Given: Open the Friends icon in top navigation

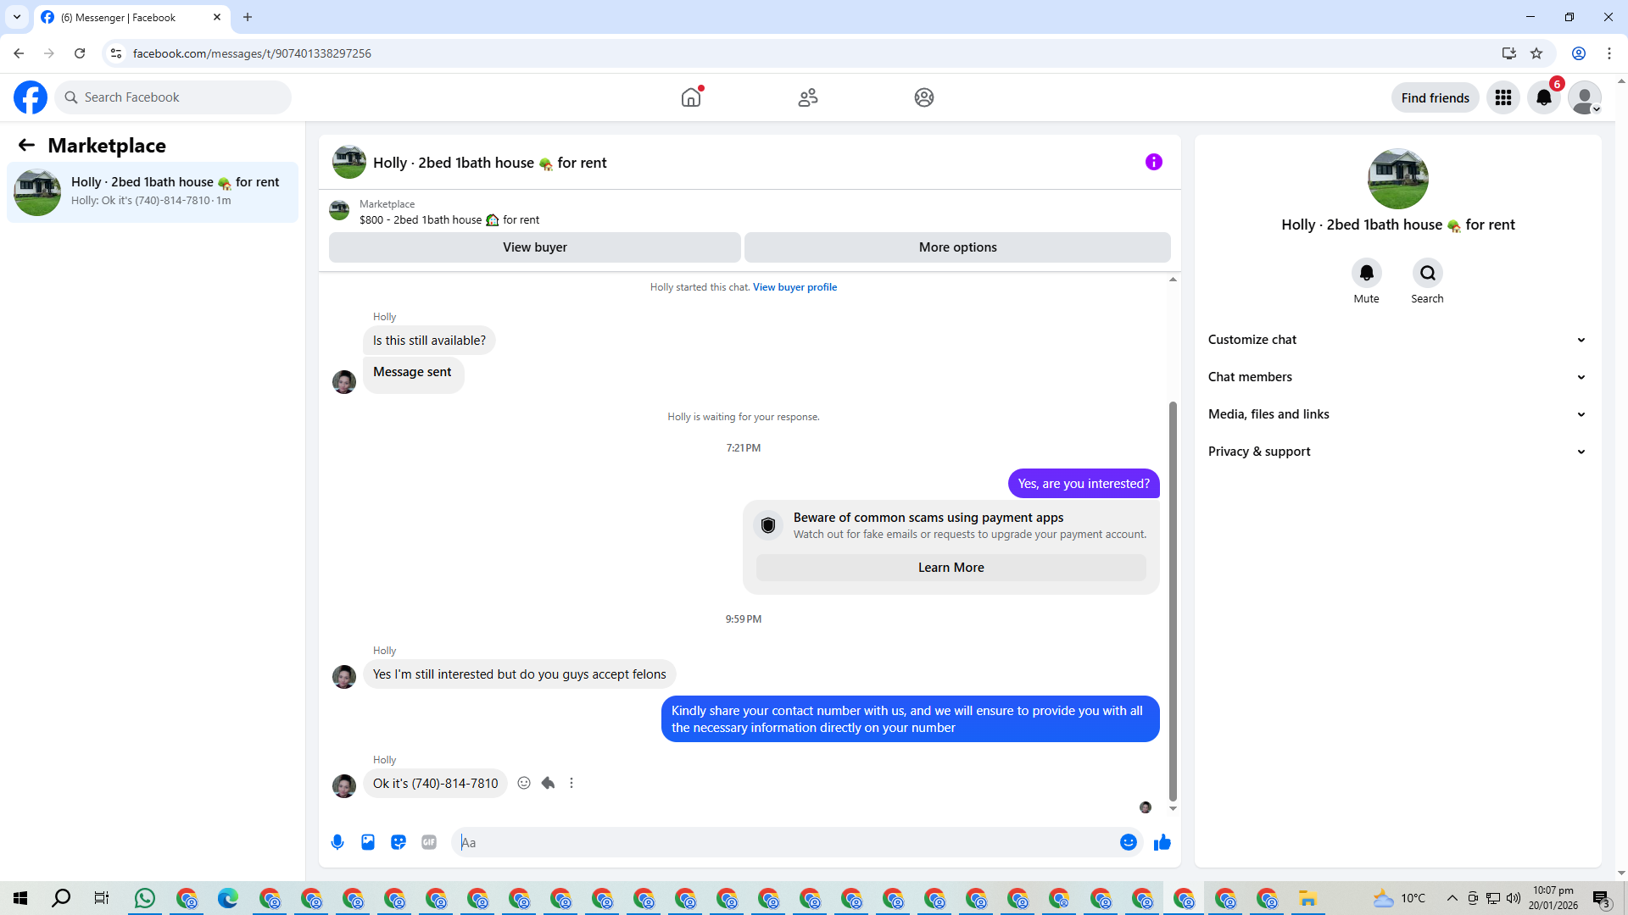Looking at the screenshot, I should point(808,97).
